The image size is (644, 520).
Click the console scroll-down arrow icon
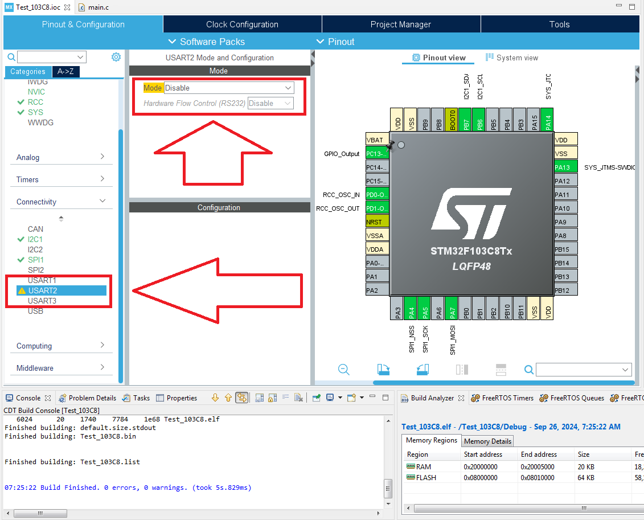click(215, 398)
